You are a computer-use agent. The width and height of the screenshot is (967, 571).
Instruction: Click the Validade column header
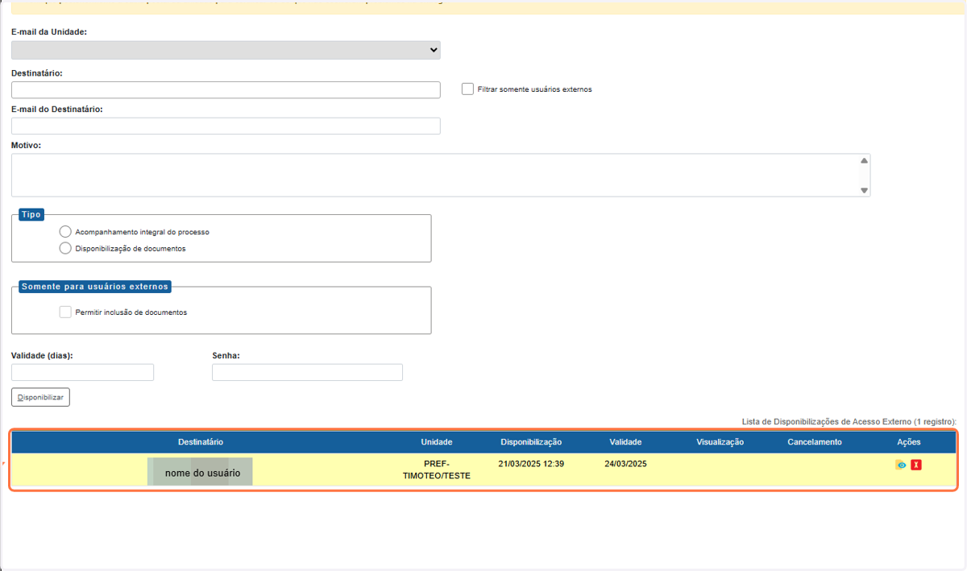[625, 442]
